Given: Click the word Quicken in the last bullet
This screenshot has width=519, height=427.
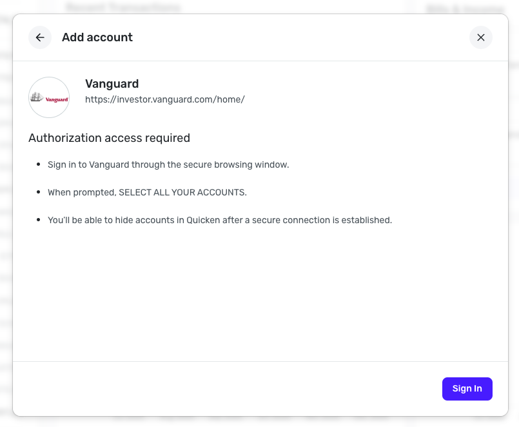Looking at the screenshot, I should [x=203, y=220].
